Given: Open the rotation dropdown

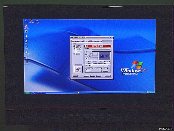Looking at the screenshot, I should coord(94,71).
